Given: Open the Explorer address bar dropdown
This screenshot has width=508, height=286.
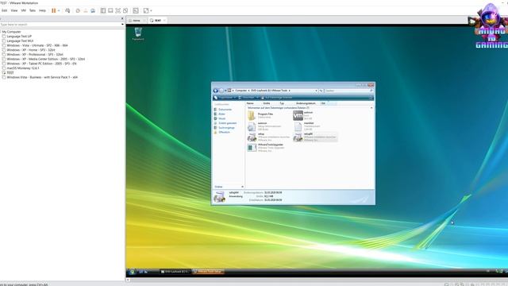Looking at the screenshot, I should pos(316,91).
